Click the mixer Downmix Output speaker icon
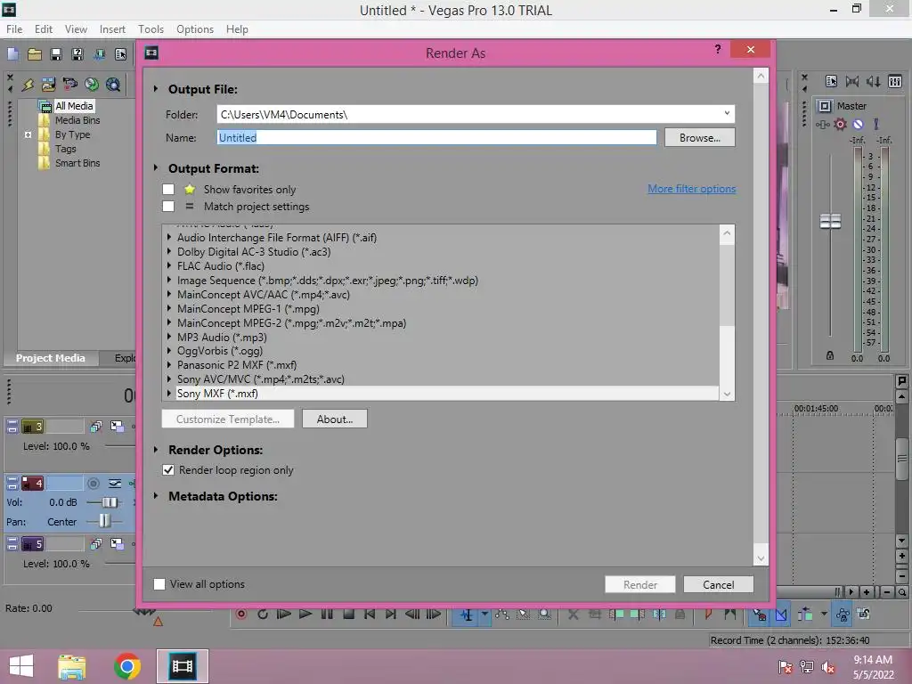The height and width of the screenshot is (684, 912). click(x=852, y=81)
